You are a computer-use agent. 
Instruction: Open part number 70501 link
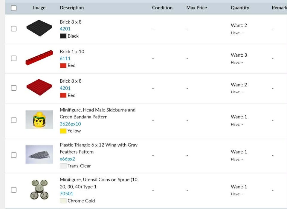click(66, 194)
